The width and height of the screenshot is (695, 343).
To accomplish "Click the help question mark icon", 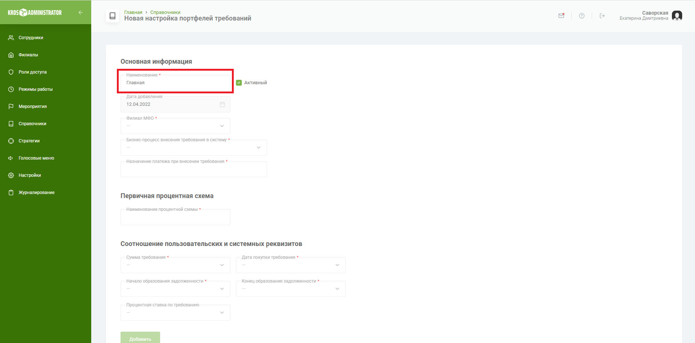I will (581, 16).
